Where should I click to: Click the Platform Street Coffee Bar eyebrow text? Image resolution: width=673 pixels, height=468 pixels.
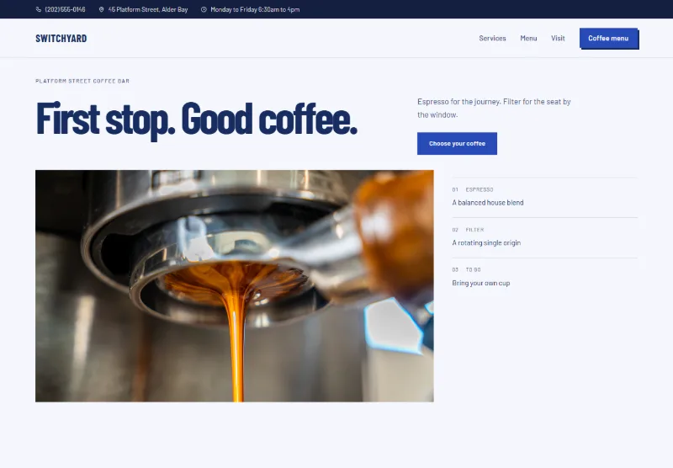coord(82,81)
